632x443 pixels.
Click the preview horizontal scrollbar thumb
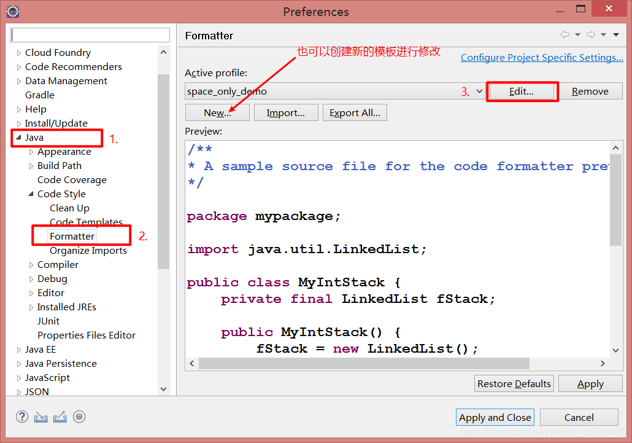point(364,363)
